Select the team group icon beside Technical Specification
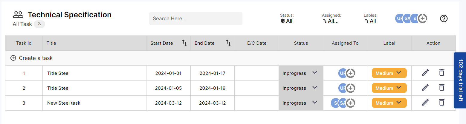This screenshot has width=466, height=124. point(18,14)
